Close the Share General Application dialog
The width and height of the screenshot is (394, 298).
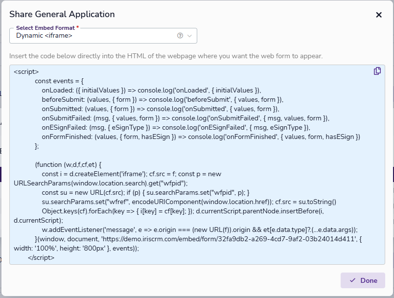(x=378, y=15)
